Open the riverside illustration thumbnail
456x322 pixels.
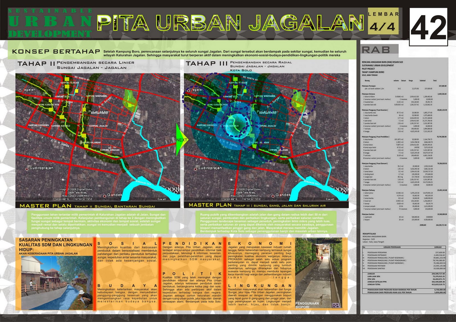(57, 282)
